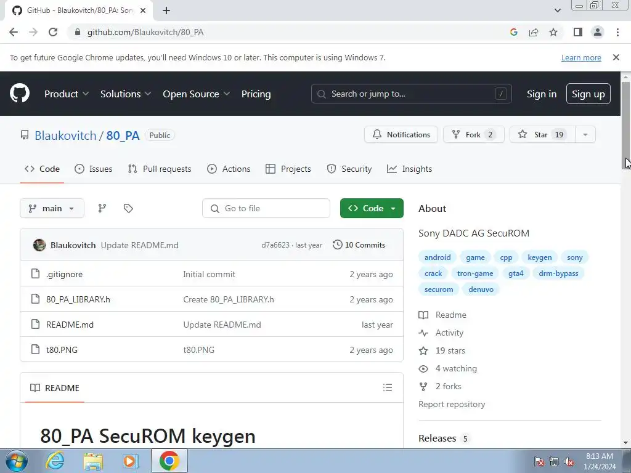Open commit hash d7a6623
This screenshot has width=631, height=473.
[275, 245]
